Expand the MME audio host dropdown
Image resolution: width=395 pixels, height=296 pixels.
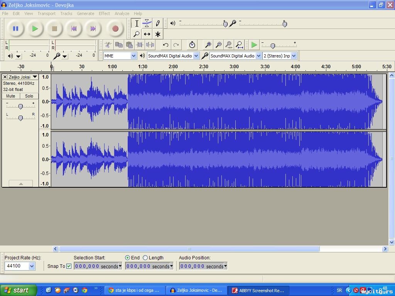[x=133, y=56]
